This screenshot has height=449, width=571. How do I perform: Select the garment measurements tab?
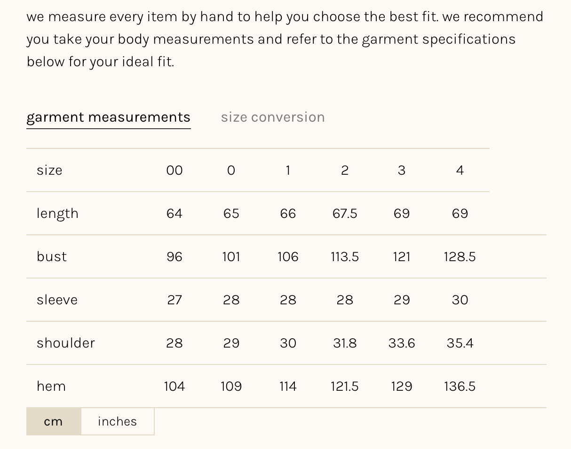108,117
